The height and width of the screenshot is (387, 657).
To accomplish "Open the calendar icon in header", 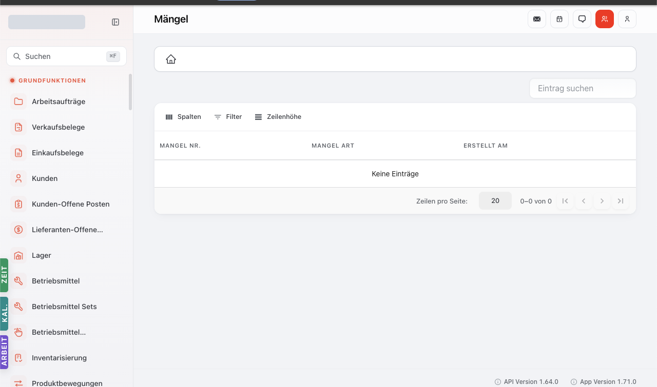I will coord(559,19).
